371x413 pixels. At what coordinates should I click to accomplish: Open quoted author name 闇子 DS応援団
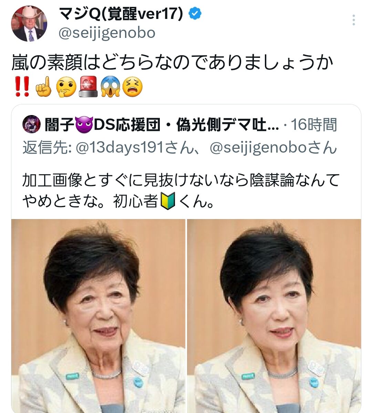tap(162, 125)
